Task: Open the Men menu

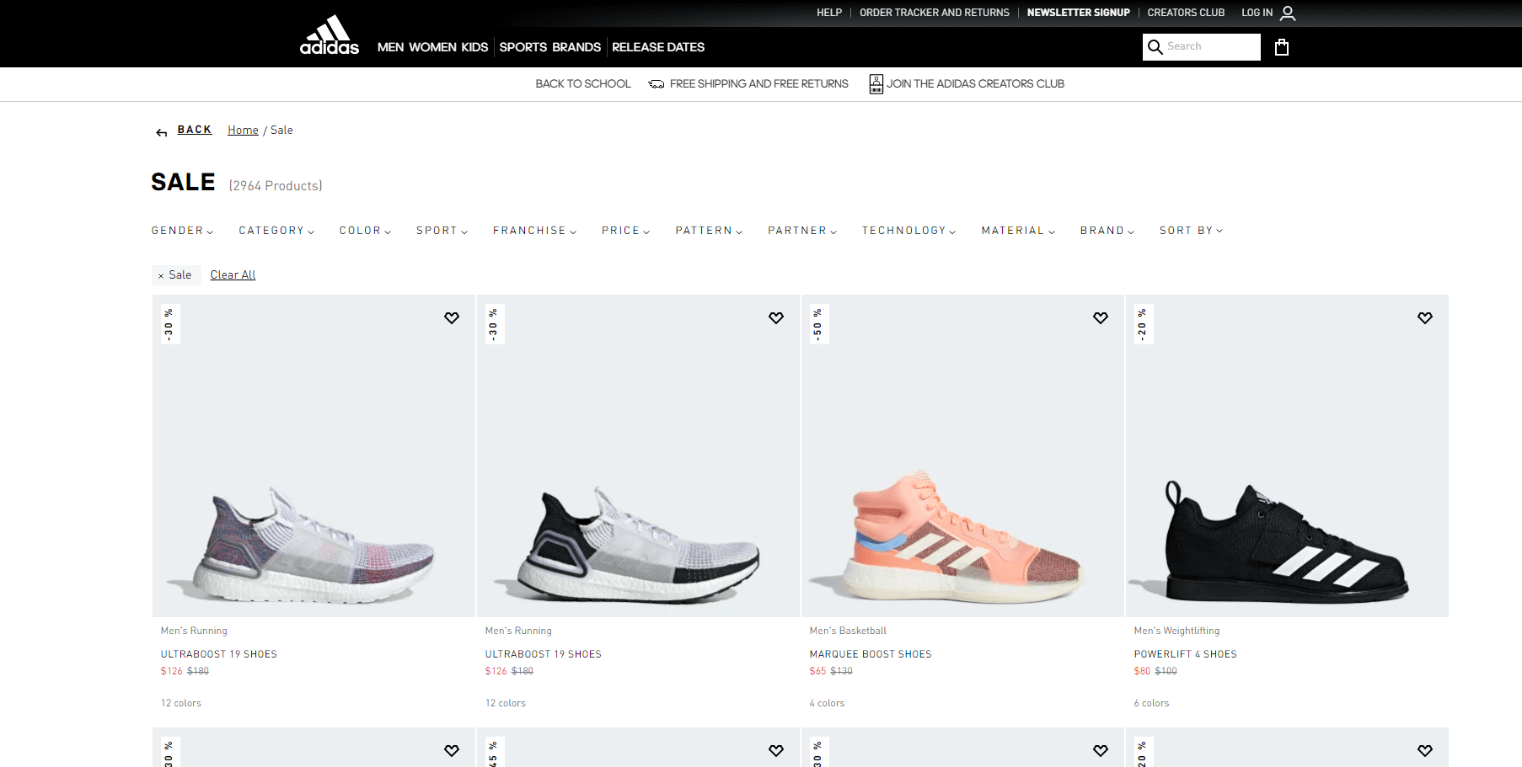Action: point(390,47)
